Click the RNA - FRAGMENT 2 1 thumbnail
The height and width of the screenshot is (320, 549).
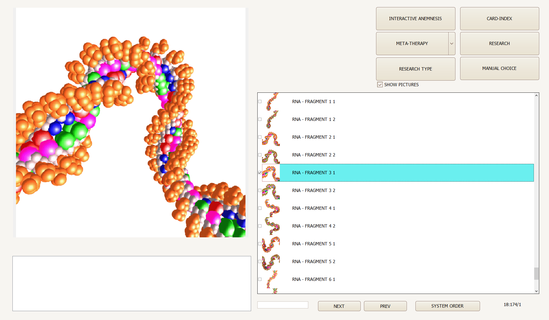[x=271, y=137]
